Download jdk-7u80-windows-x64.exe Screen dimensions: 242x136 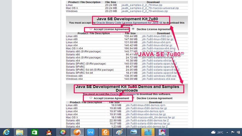click(159, 79)
